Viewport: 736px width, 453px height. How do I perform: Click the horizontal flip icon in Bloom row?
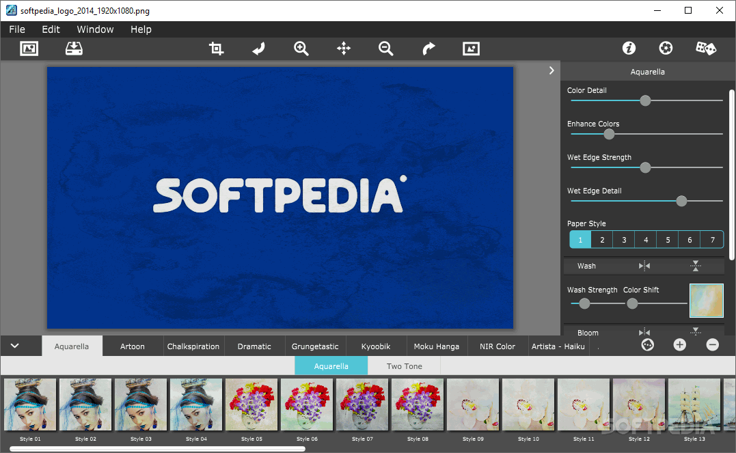point(644,332)
